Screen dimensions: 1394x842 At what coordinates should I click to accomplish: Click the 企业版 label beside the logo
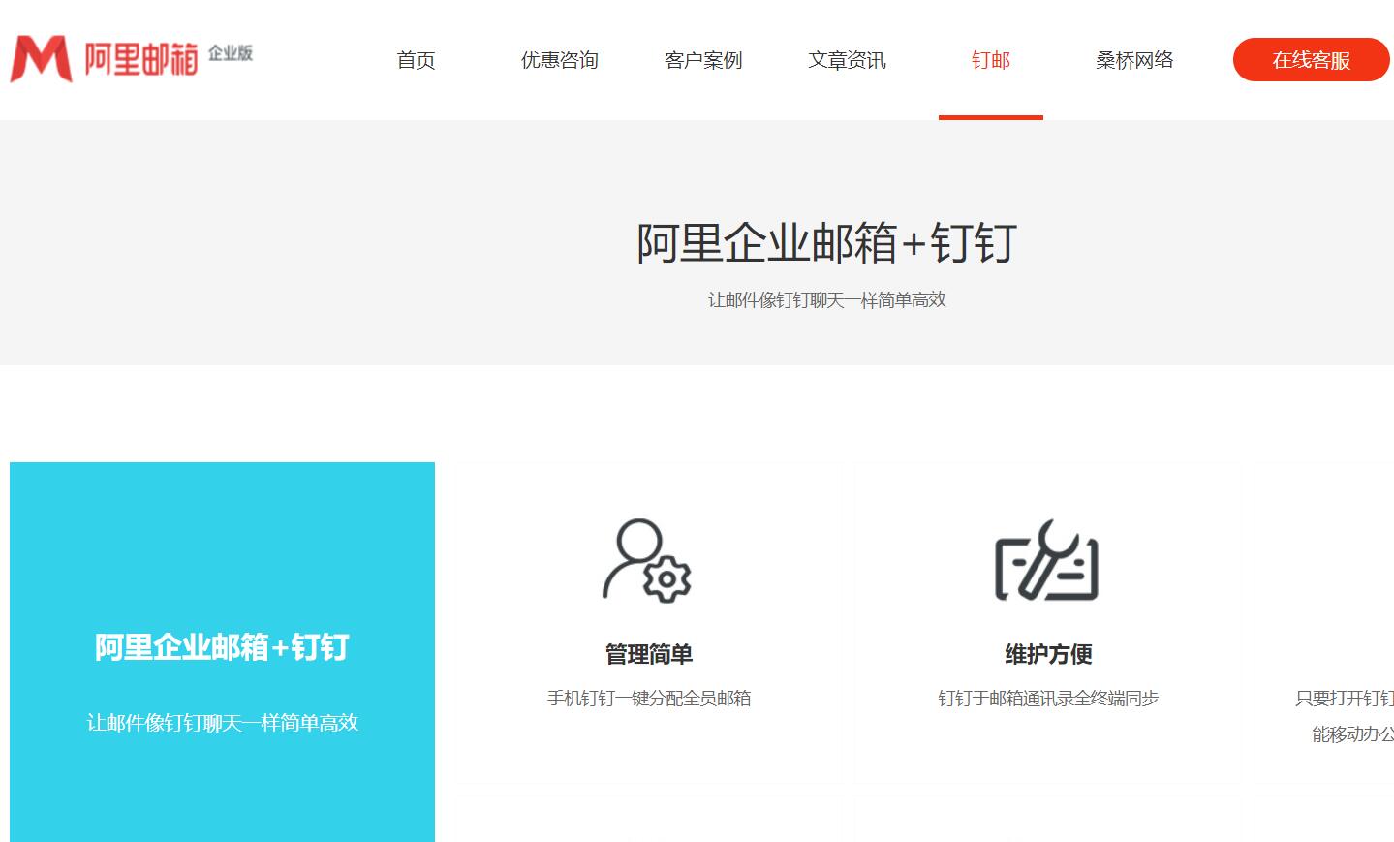point(231,53)
